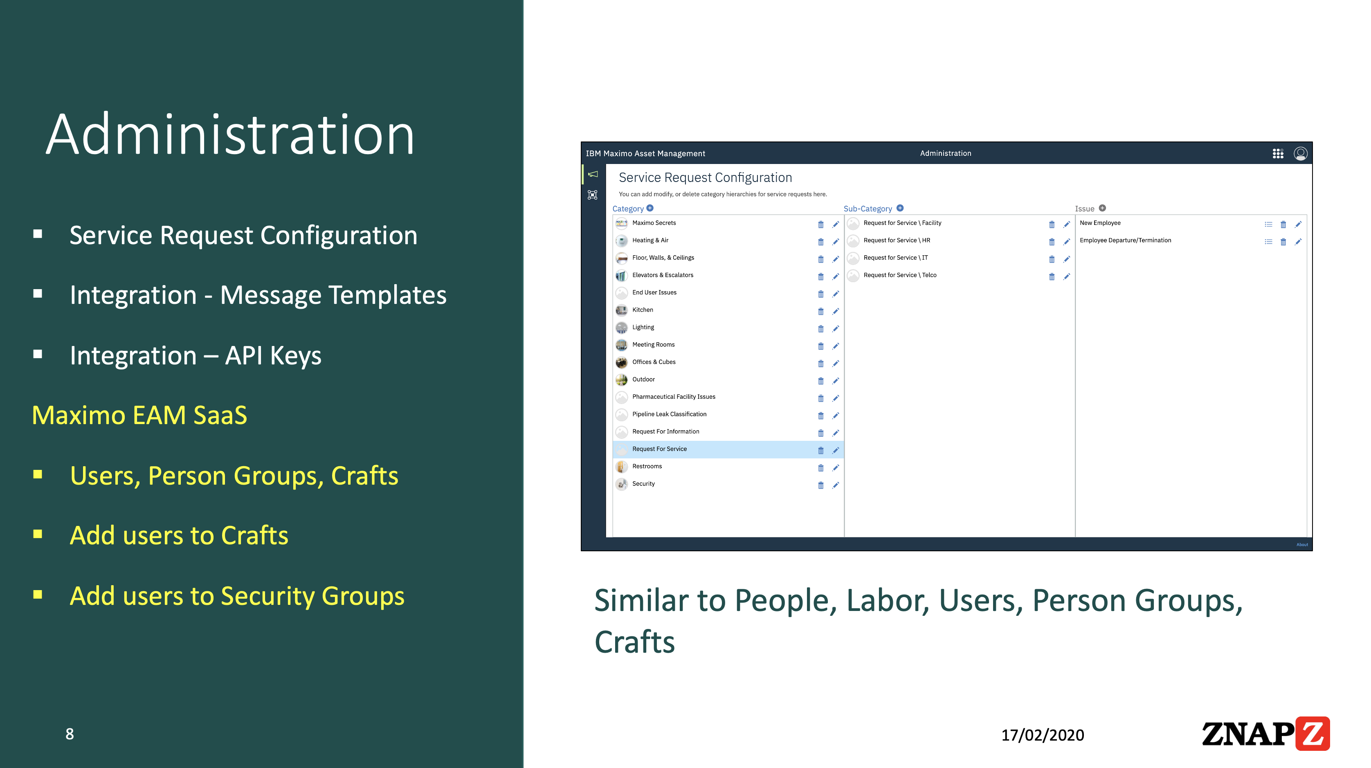1371x768 pixels.
Task: Delete the Request for Service \ Facility sub-category
Action: tap(1052, 224)
